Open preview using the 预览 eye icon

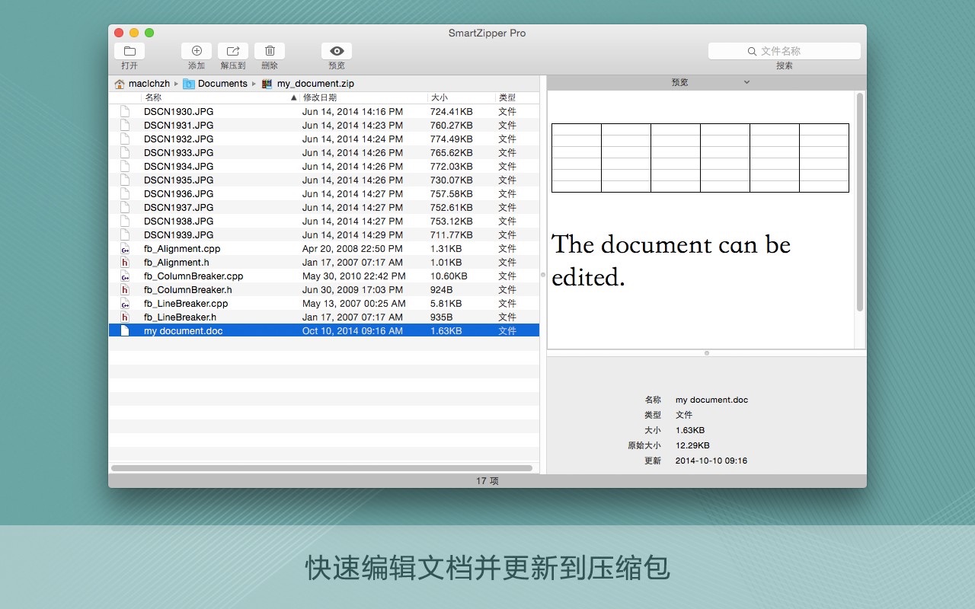337,50
